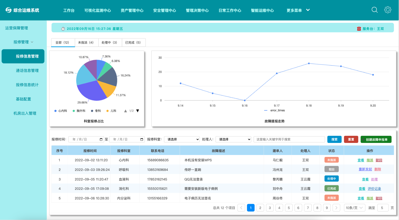Go to next page arrow in pagination

click(x=336, y=208)
